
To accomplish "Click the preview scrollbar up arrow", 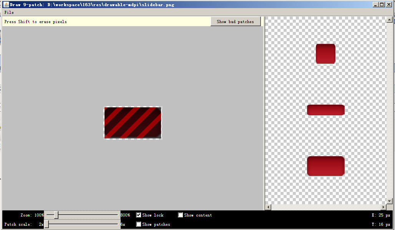I will point(390,20).
